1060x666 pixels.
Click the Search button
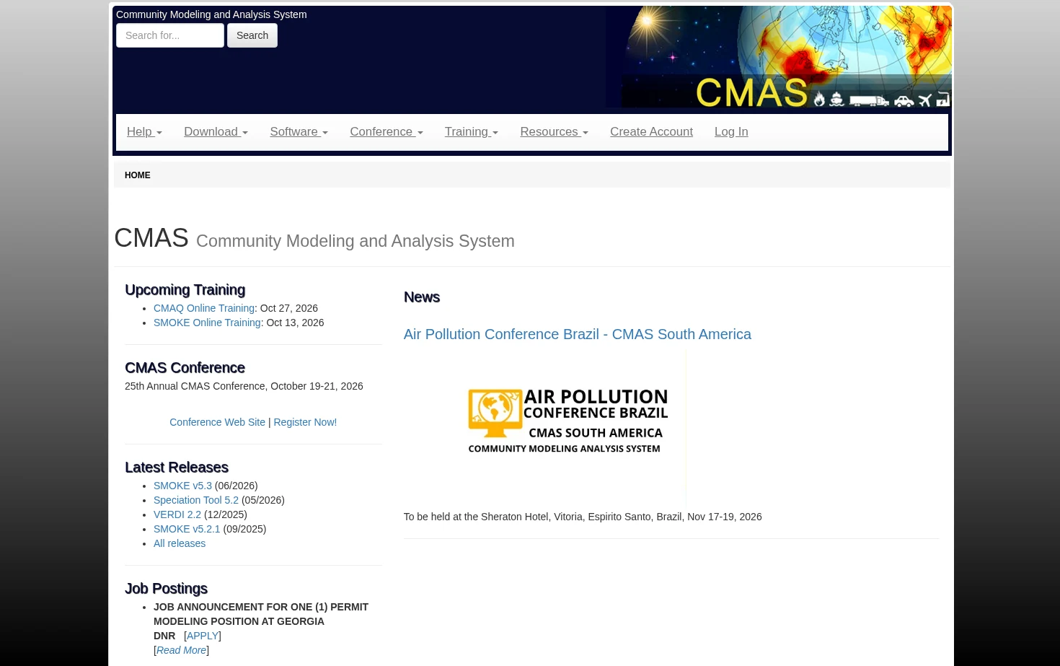(252, 35)
